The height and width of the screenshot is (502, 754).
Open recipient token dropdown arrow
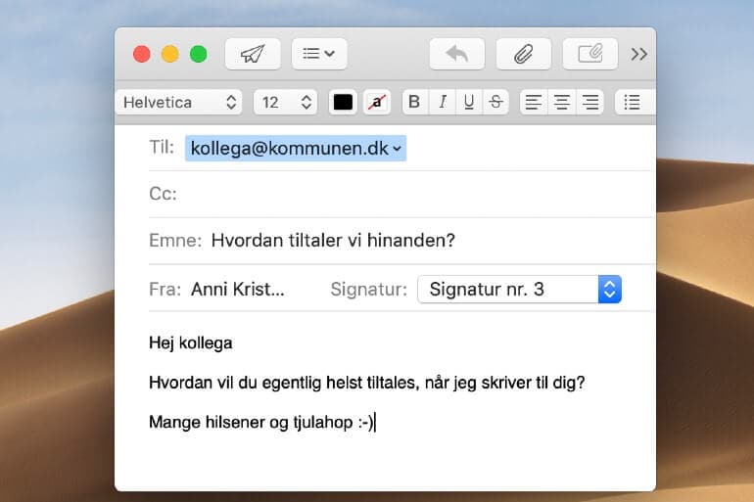[398, 149]
